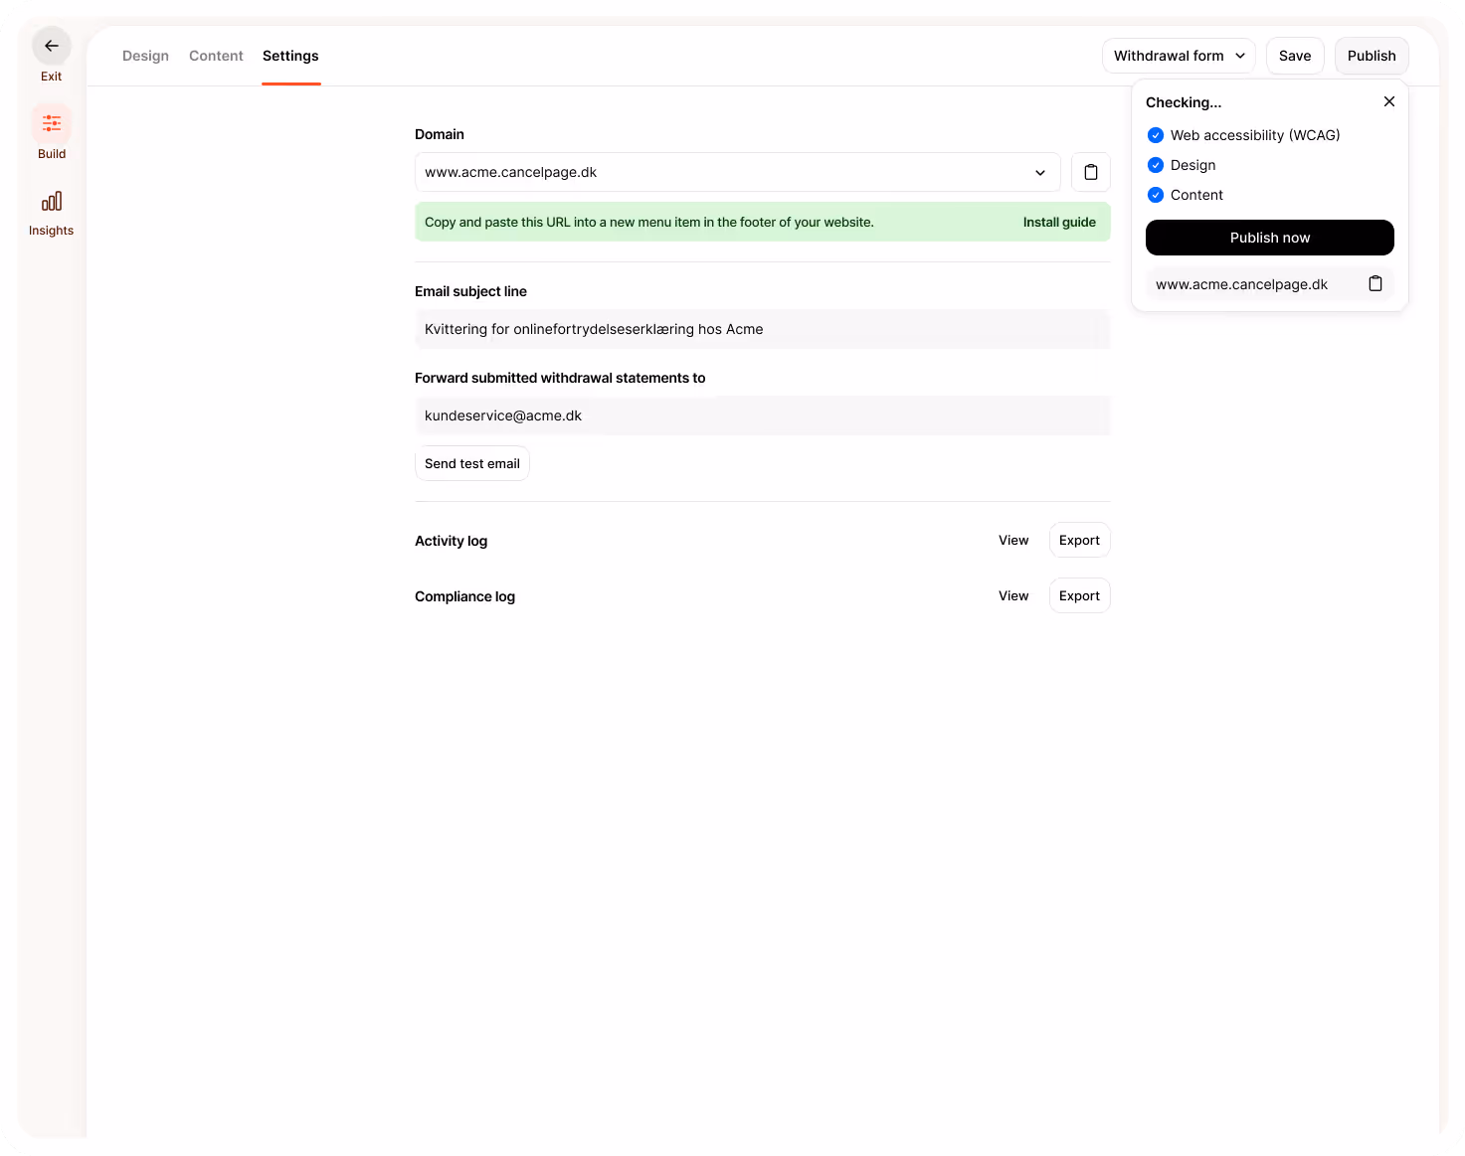Image resolution: width=1465 pixels, height=1156 pixels.
Task: Open the Withdrawal form dropdown
Action: tap(1179, 56)
